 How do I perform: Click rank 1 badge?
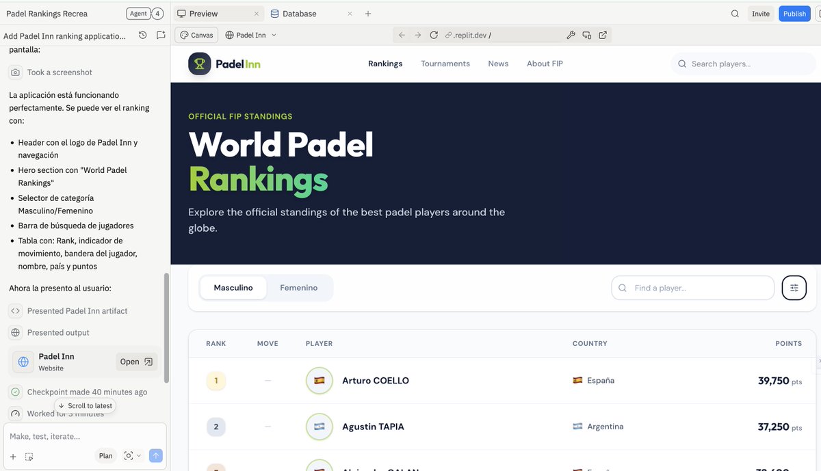pyautogui.click(x=216, y=381)
